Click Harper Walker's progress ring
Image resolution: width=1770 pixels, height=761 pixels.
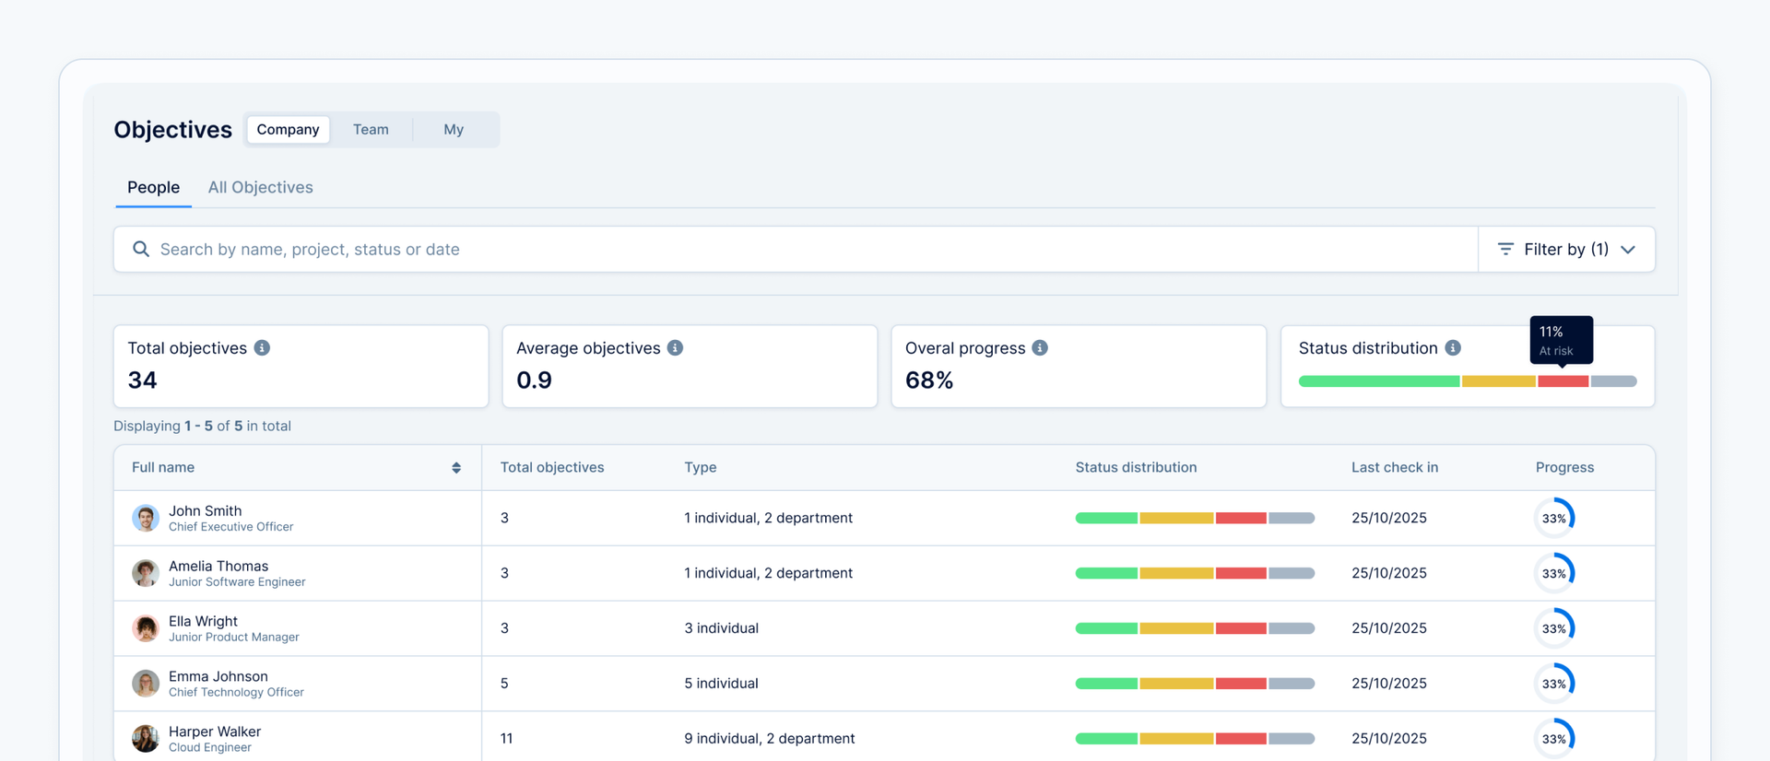pos(1553,739)
